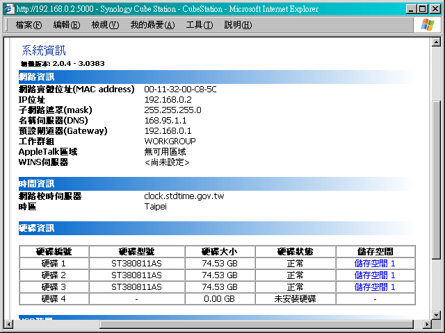Image resolution: width=445 pixels, height=333 pixels.
Task: Open the 檔案(F) menu
Action: (29, 25)
